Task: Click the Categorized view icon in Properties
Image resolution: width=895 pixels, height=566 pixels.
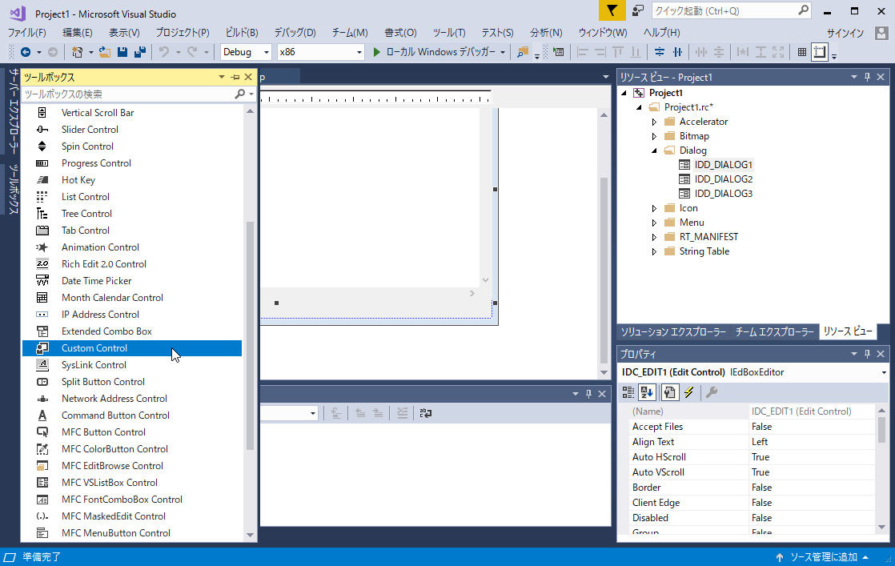Action: click(628, 392)
